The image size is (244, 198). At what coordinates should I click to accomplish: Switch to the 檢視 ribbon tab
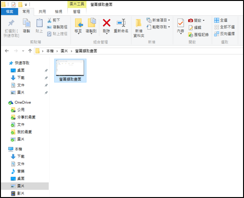click(x=58, y=12)
